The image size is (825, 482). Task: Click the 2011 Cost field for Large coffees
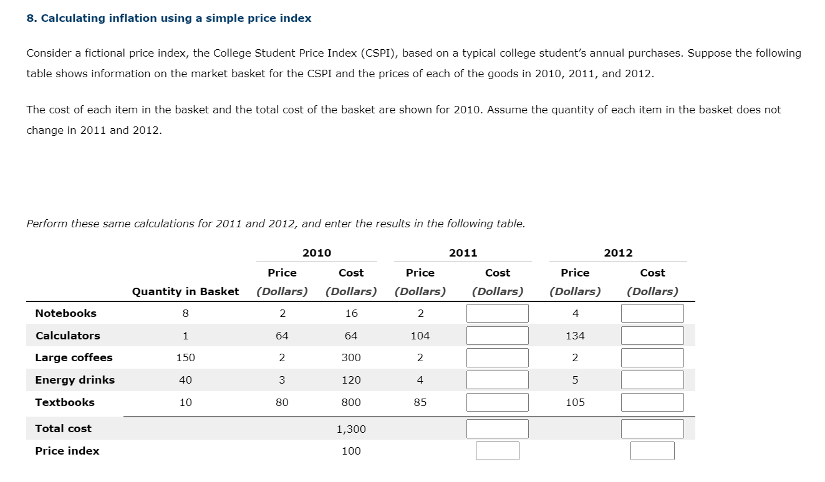pyautogui.click(x=497, y=357)
